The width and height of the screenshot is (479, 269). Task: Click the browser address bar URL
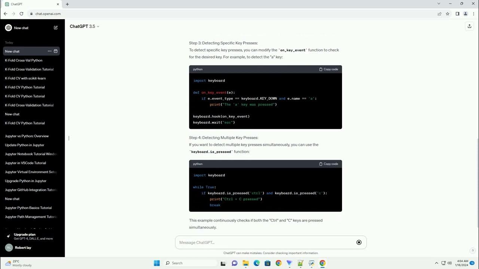48,14
